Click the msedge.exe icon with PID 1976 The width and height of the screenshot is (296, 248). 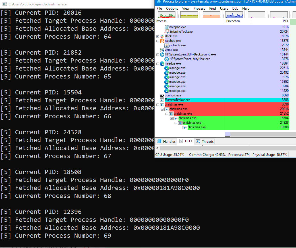point(167,77)
